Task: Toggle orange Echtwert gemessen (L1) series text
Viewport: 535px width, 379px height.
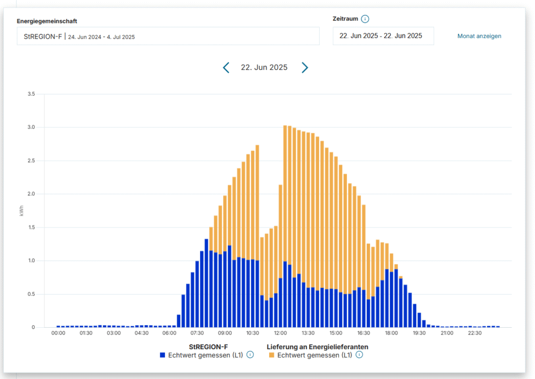Action: [315, 355]
